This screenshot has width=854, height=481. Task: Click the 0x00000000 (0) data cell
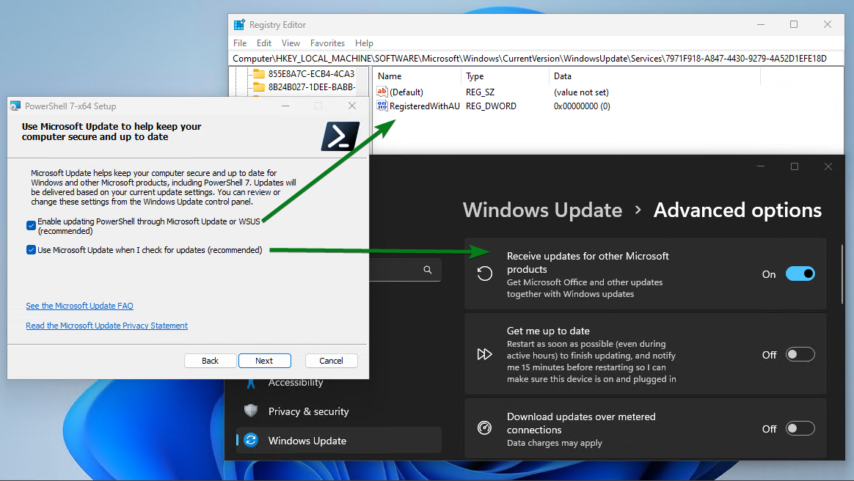582,106
